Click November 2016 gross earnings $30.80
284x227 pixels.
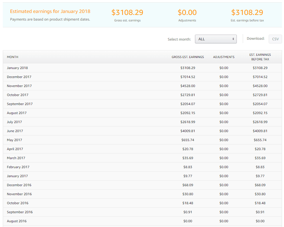pyautogui.click(x=188, y=194)
